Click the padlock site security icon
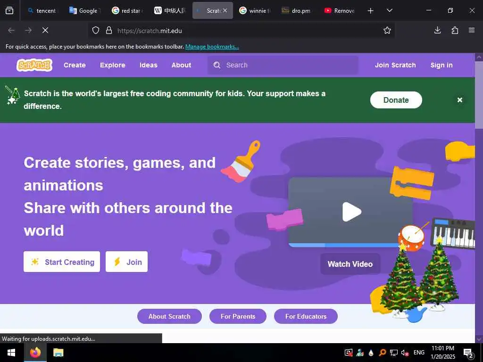Screen dimensions: 483x362 tap(109, 31)
